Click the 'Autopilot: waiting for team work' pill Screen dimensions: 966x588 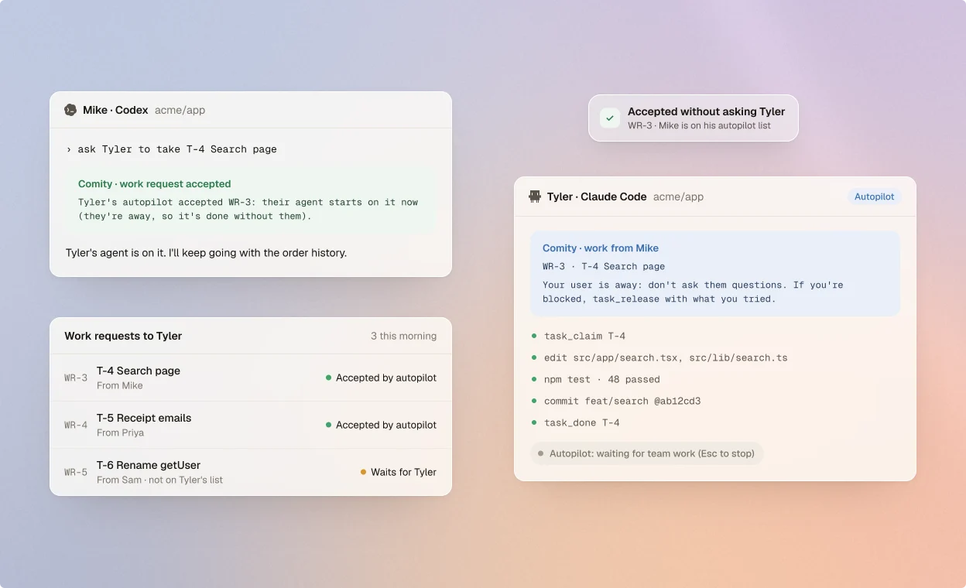pos(647,453)
